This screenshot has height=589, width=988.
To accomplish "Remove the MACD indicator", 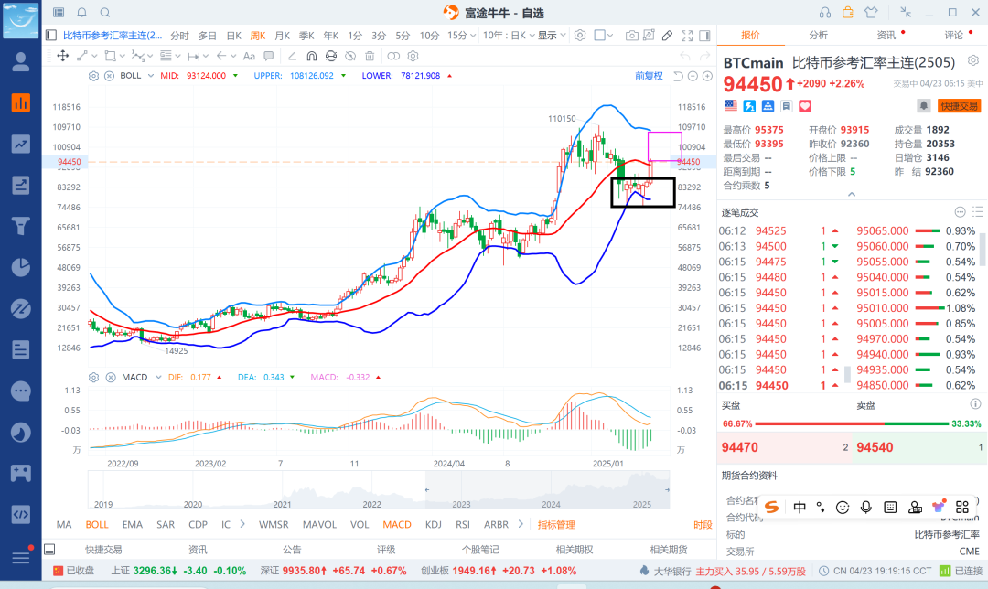I will (111, 378).
